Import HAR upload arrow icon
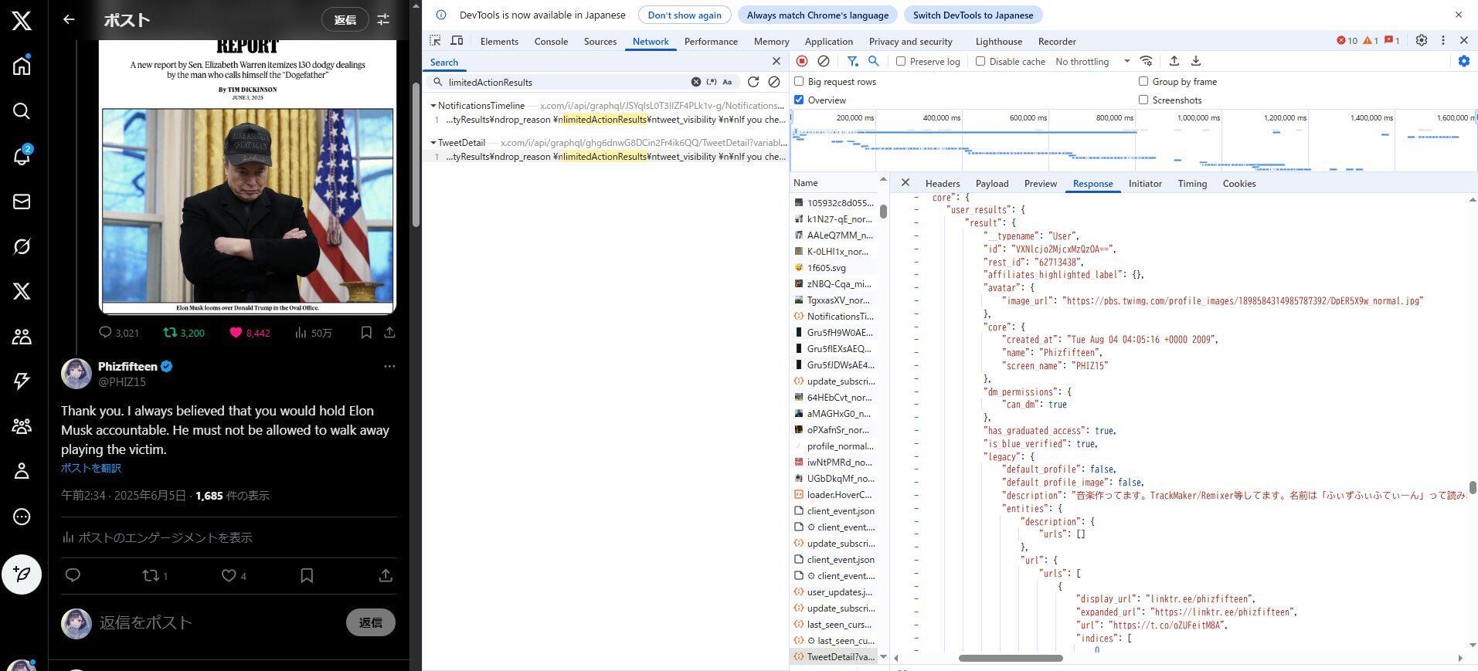 (x=1174, y=61)
